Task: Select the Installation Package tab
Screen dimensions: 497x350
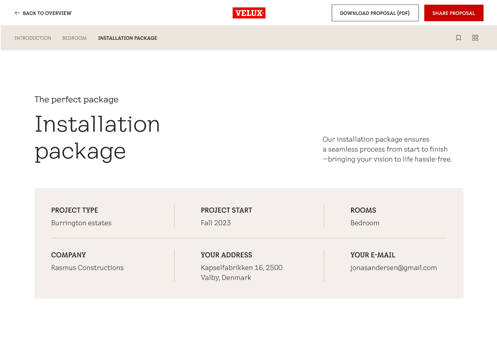Action: pyautogui.click(x=128, y=38)
